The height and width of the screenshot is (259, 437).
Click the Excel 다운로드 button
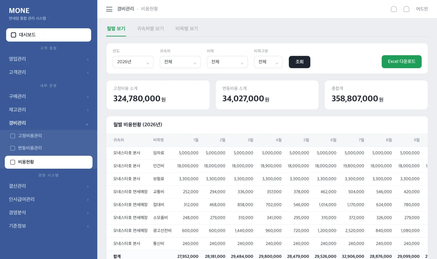[x=401, y=62]
